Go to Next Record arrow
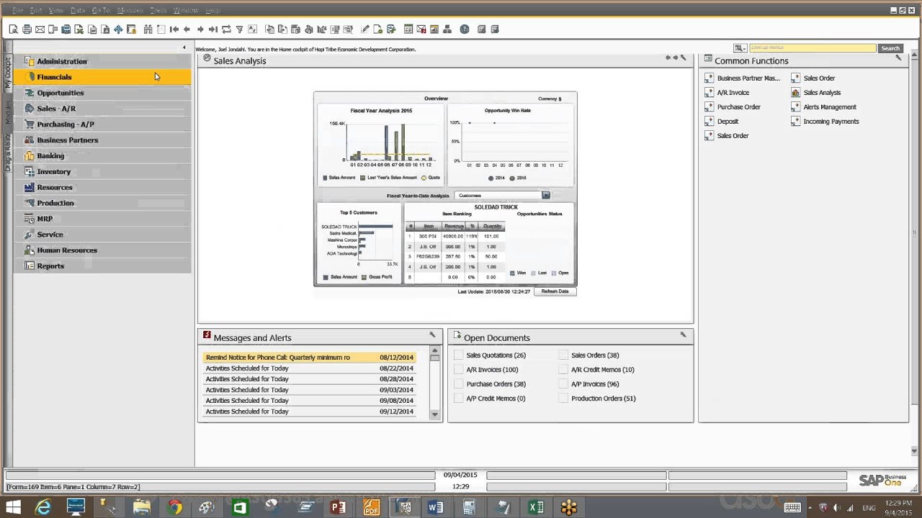The width and height of the screenshot is (922, 518). click(200, 29)
